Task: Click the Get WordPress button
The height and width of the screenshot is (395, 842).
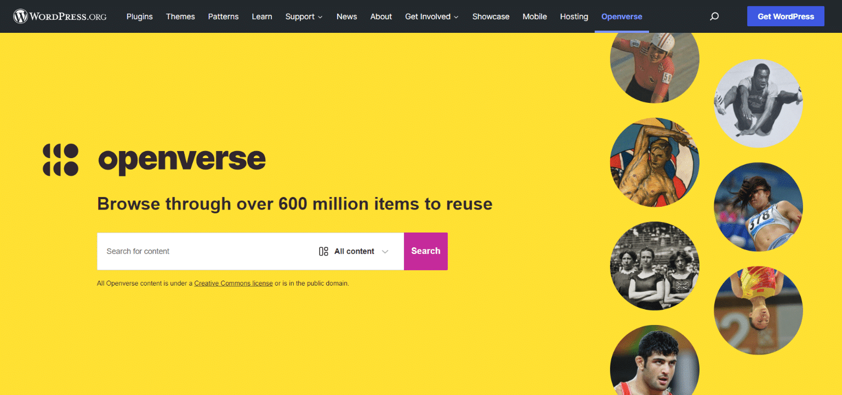Action: click(786, 16)
